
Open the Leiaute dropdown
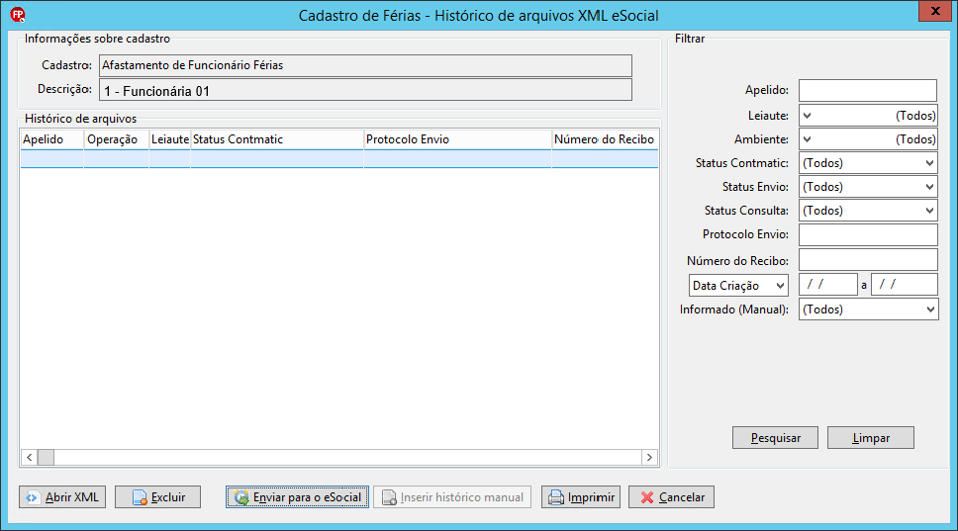pos(868,116)
